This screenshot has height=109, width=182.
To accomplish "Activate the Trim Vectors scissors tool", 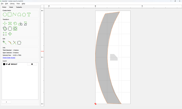I will [x=15, y=43].
